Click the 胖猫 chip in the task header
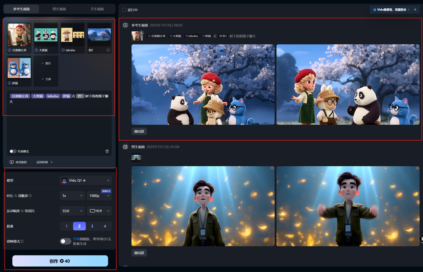This screenshot has width=423, height=272. (207, 36)
